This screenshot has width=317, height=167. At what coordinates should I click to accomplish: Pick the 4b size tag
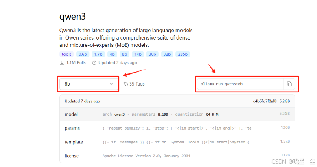(112, 54)
